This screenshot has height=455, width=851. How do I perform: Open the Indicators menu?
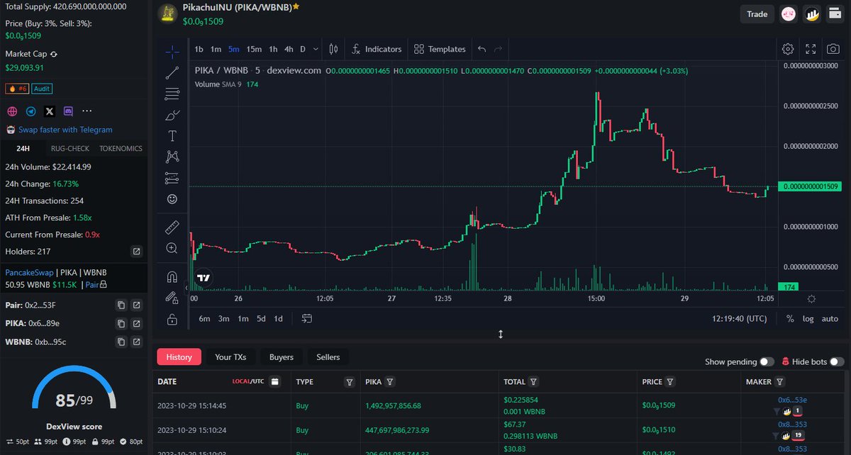(376, 49)
